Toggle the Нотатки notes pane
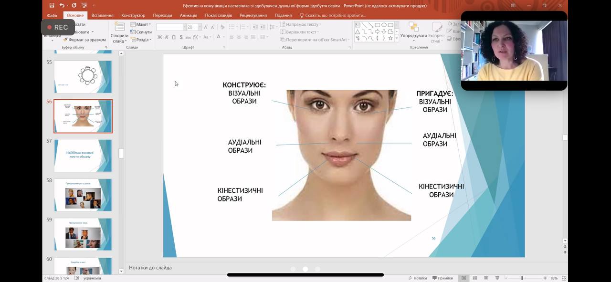 pyautogui.click(x=417, y=278)
